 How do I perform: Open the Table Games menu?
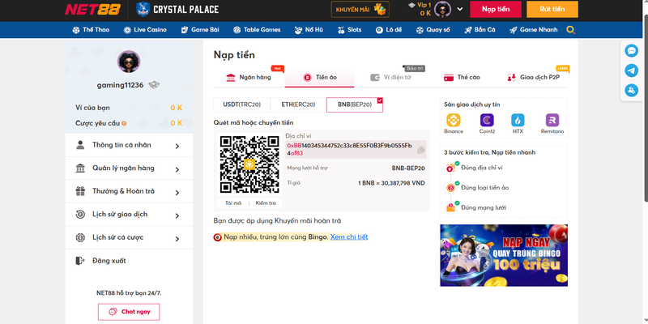click(x=257, y=30)
